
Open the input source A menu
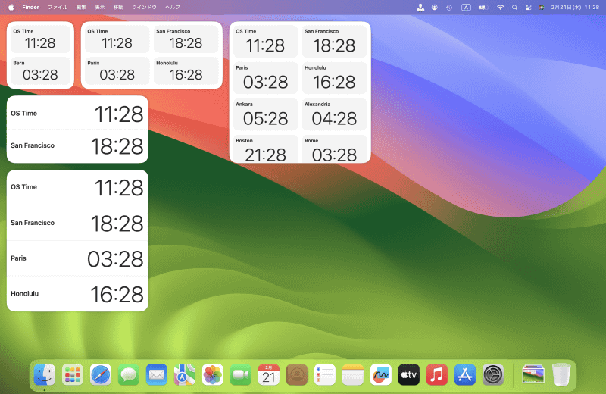click(466, 7)
